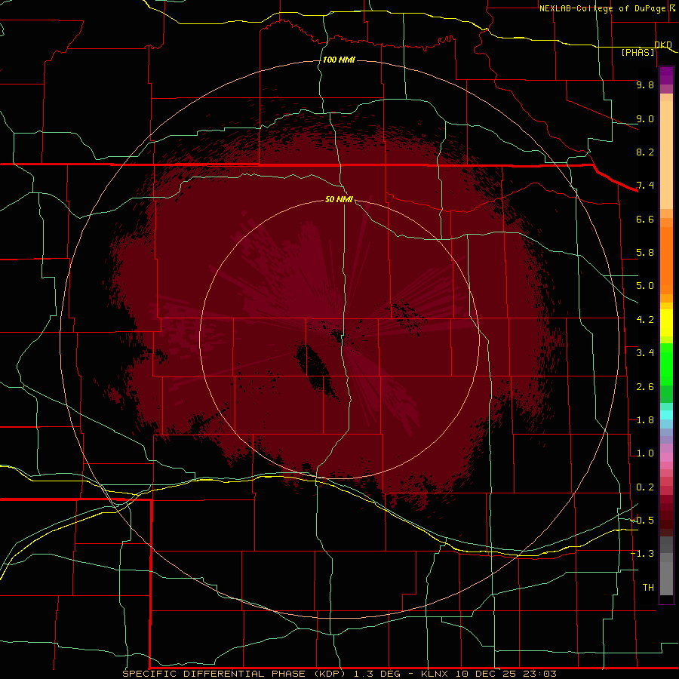Click the 1.0 scale value
This screenshot has width=679, height=679.
click(645, 453)
